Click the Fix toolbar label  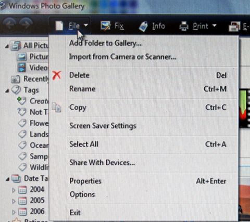[119, 26]
